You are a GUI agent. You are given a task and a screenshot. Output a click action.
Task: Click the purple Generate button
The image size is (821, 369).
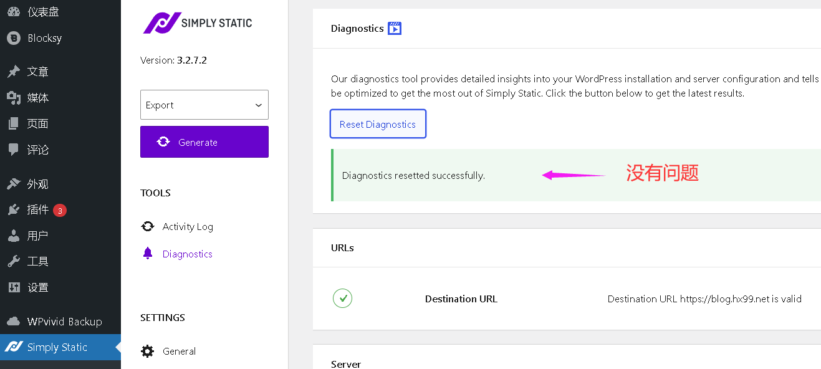tap(204, 142)
